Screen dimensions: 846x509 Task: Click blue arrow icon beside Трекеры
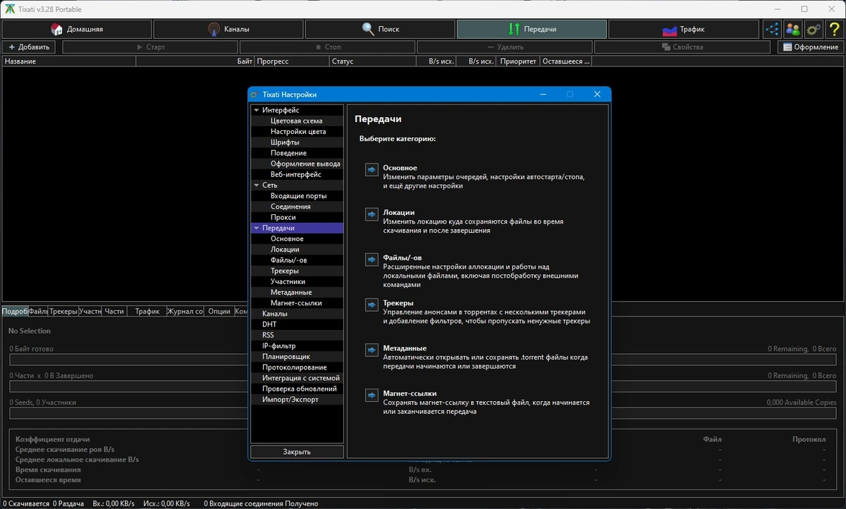click(372, 305)
